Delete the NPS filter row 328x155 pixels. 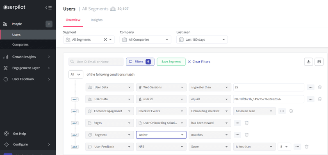[x=306, y=147]
